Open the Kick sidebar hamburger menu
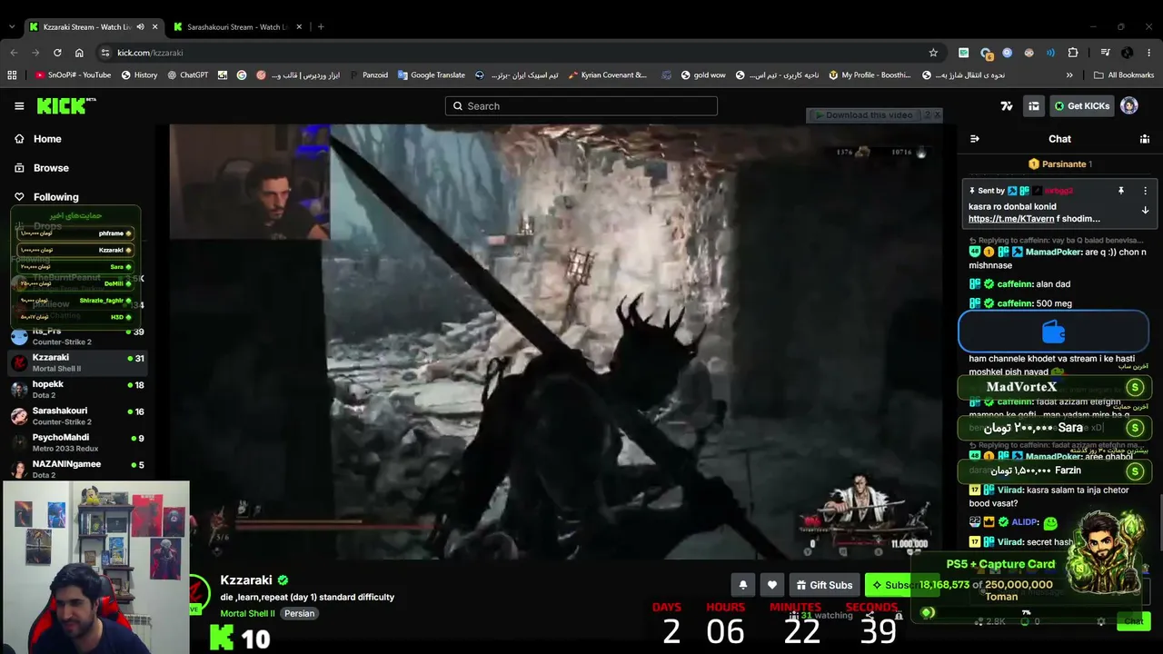 pos(19,106)
